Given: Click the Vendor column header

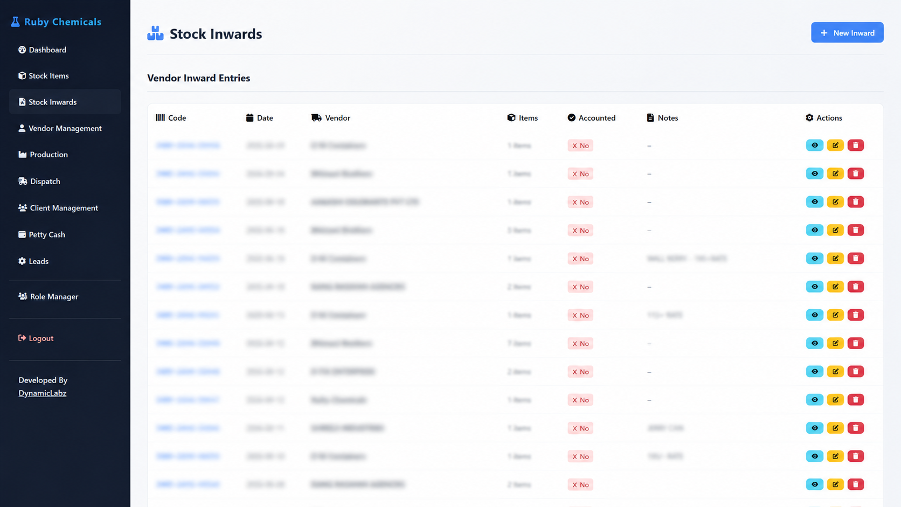Looking at the screenshot, I should (x=331, y=118).
